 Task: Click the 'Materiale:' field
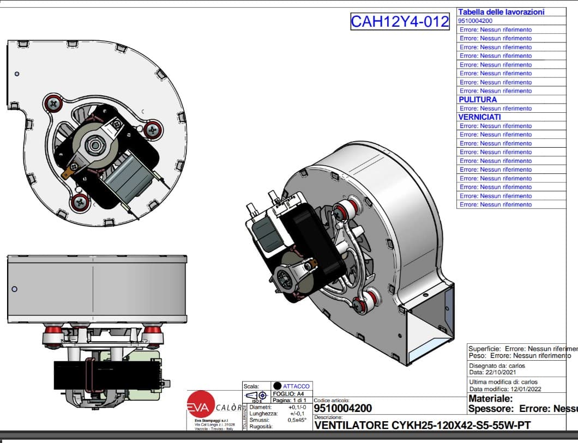(x=490, y=398)
